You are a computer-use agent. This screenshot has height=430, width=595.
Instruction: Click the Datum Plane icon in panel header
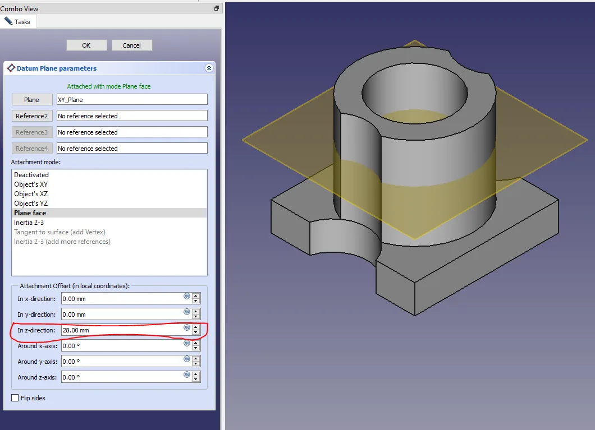11,68
